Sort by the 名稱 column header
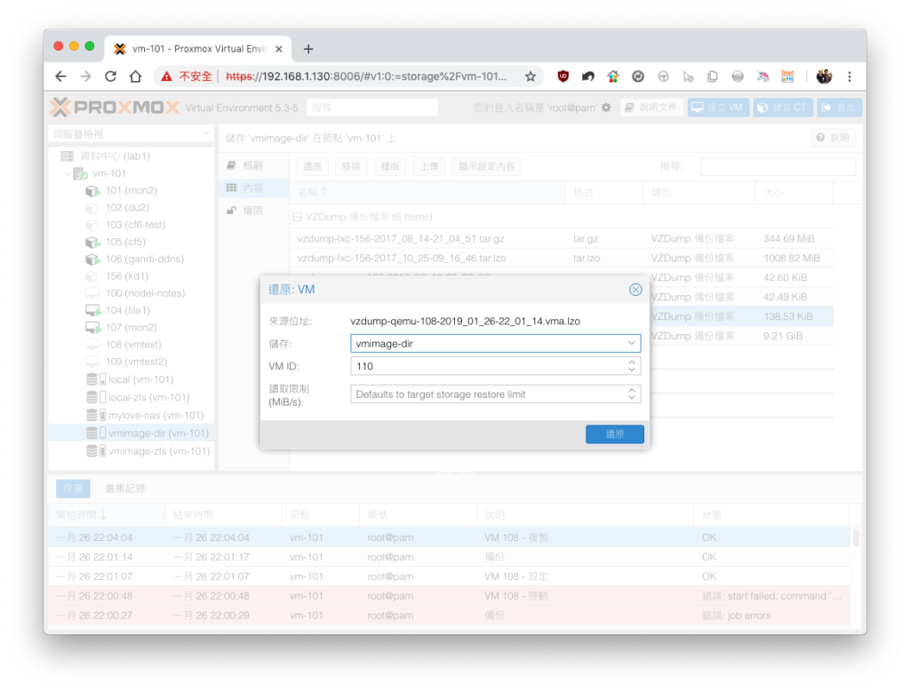910x692 pixels. pyautogui.click(x=427, y=193)
